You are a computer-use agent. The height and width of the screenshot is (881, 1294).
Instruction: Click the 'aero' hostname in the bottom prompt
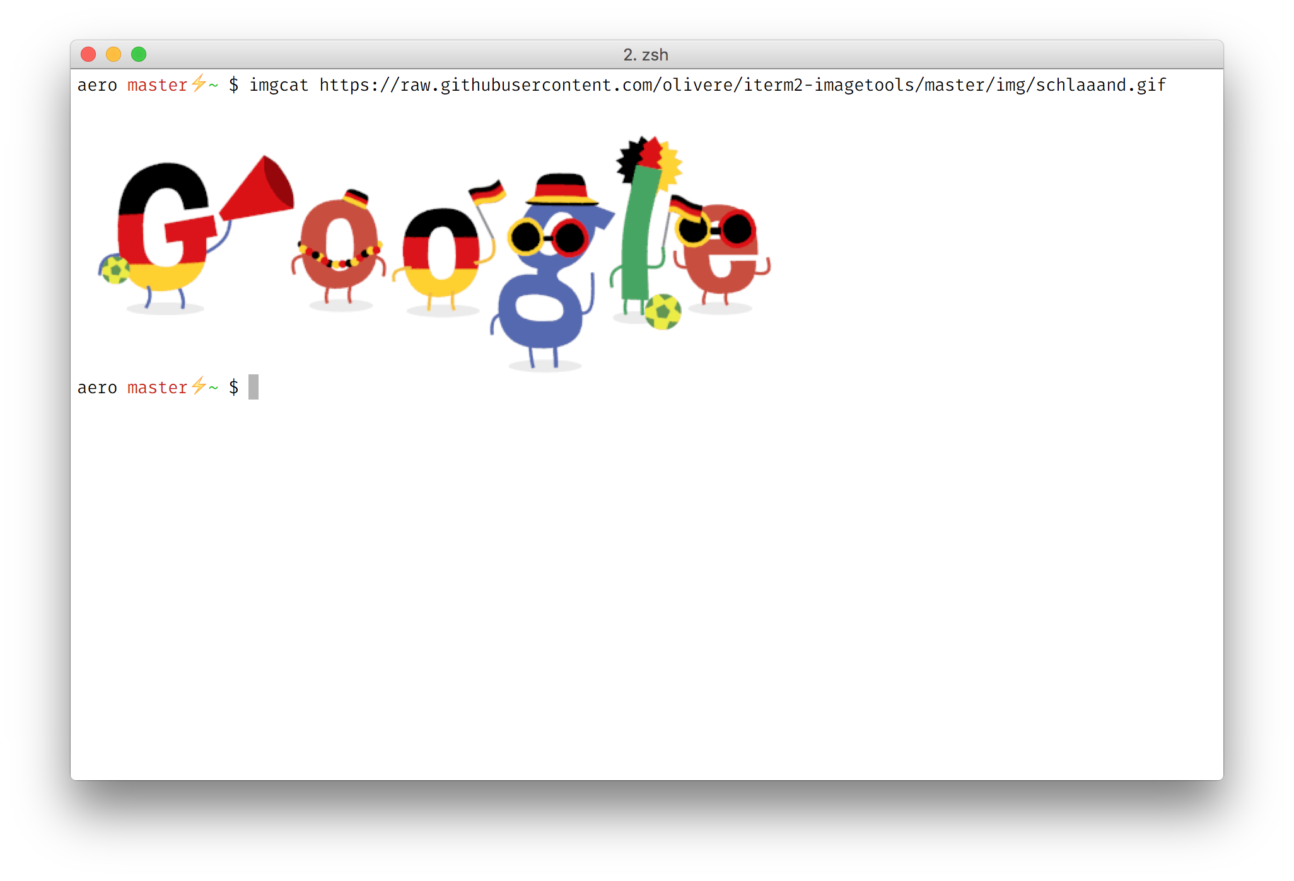[x=97, y=388]
